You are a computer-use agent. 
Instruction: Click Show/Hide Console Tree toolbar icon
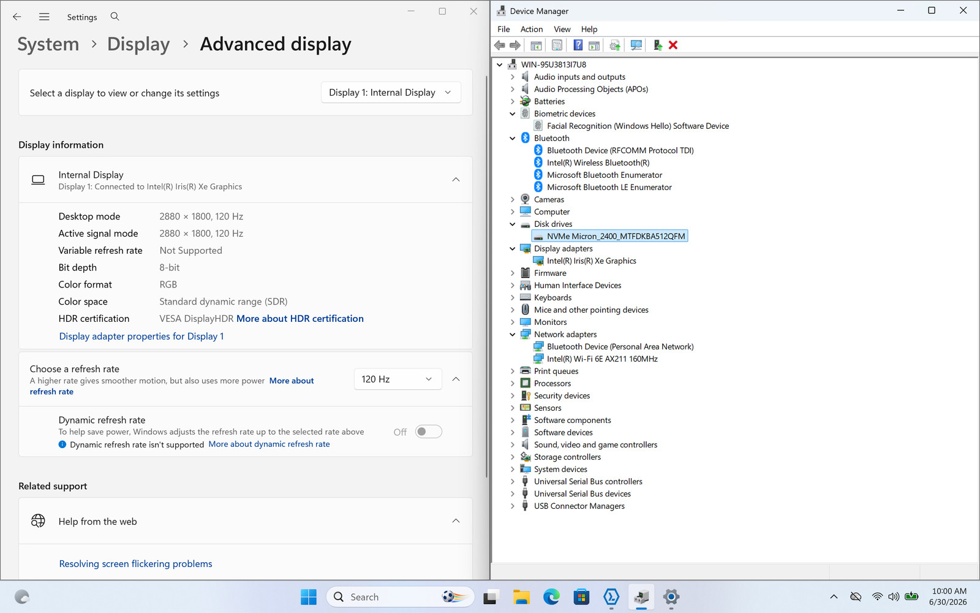[536, 45]
